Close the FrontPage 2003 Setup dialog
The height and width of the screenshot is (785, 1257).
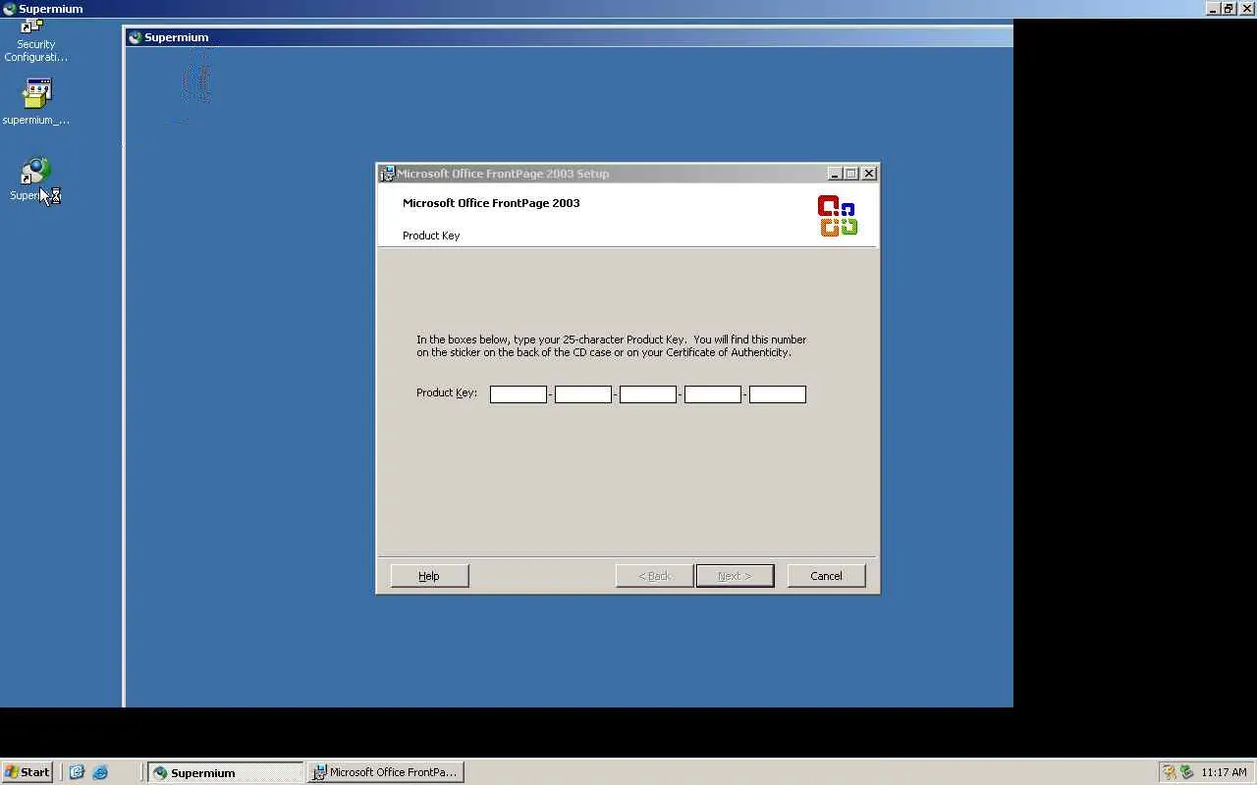tap(869, 174)
